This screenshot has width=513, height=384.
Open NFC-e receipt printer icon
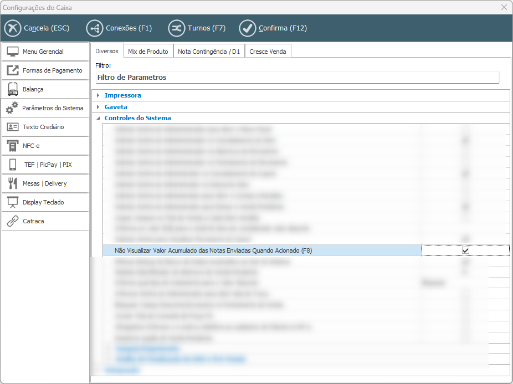pos(13,146)
